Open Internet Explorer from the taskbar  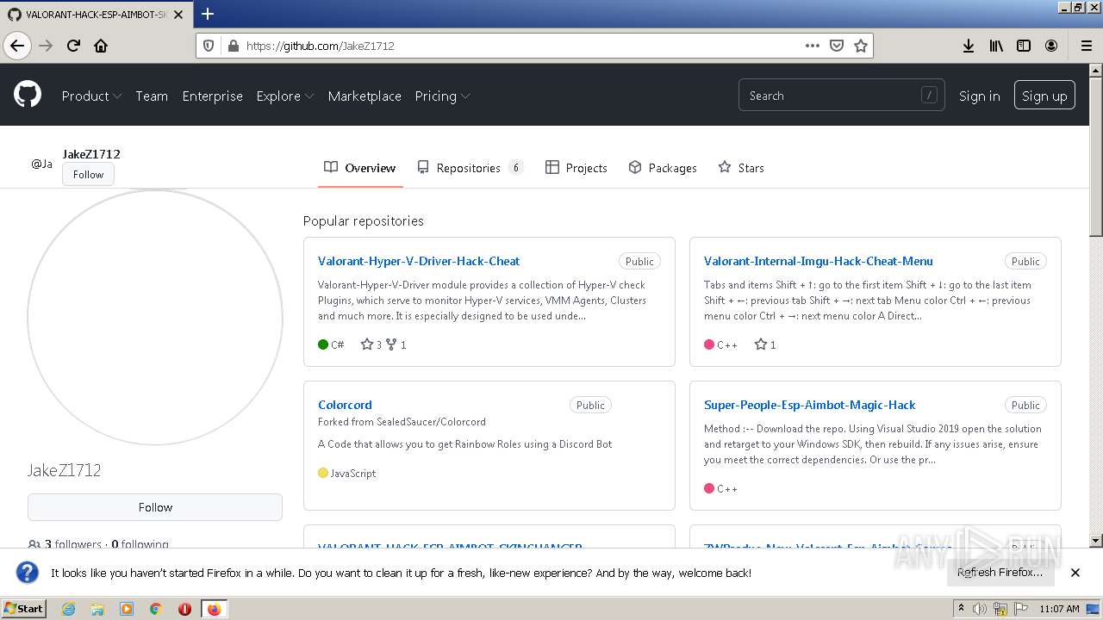[68, 609]
